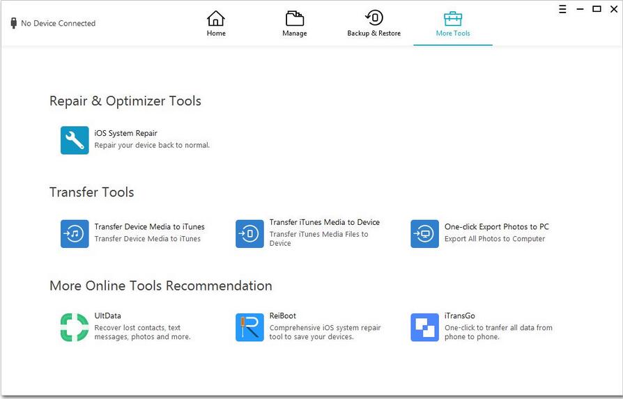Click the ReiBoot title link
Image resolution: width=623 pixels, height=399 pixels.
click(x=282, y=315)
